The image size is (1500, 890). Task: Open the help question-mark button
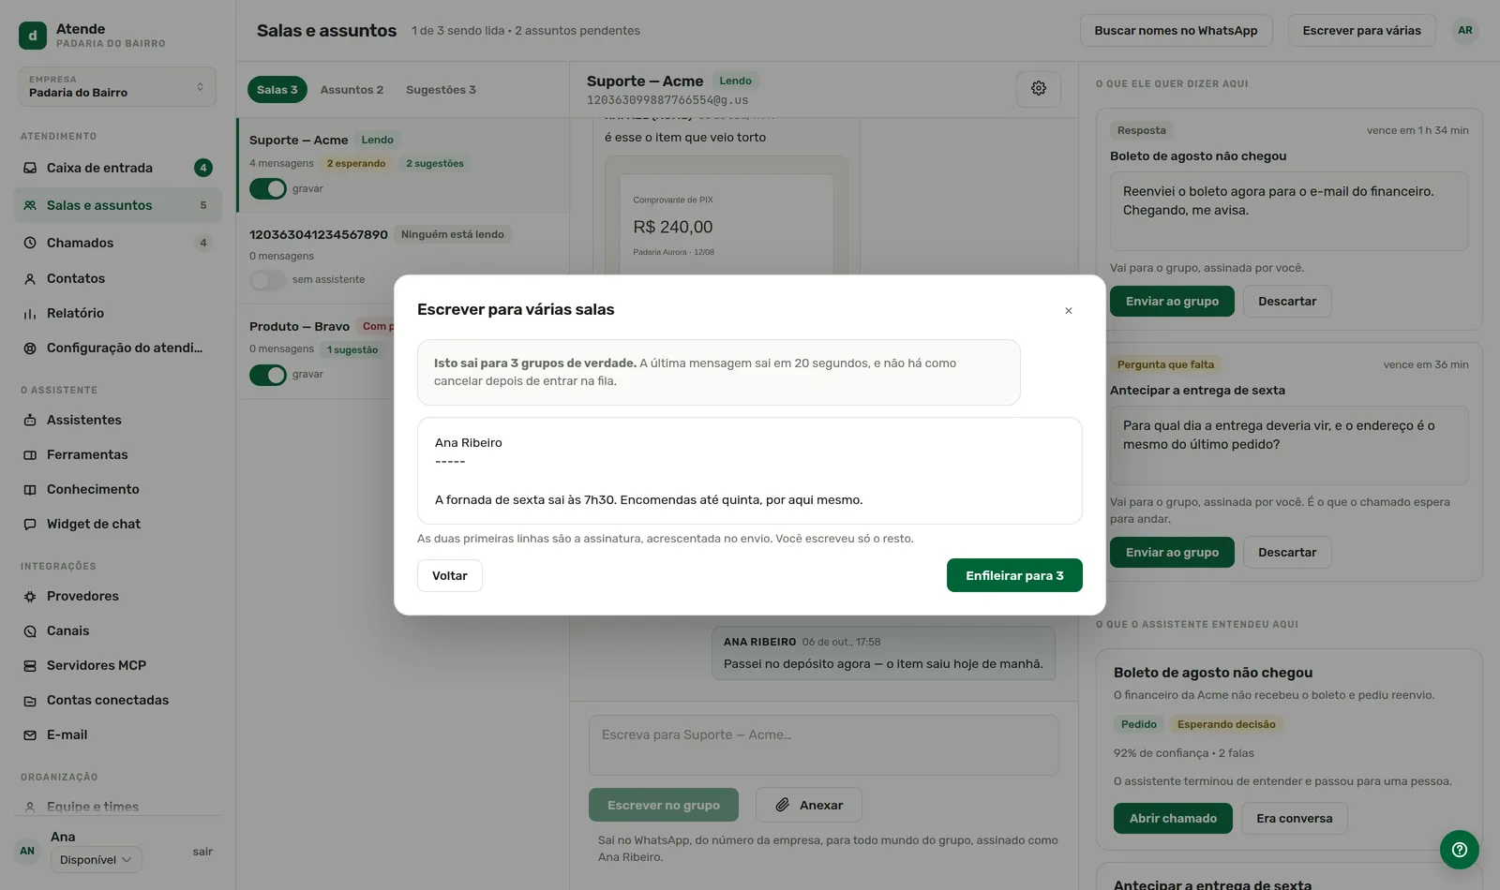coord(1460,850)
